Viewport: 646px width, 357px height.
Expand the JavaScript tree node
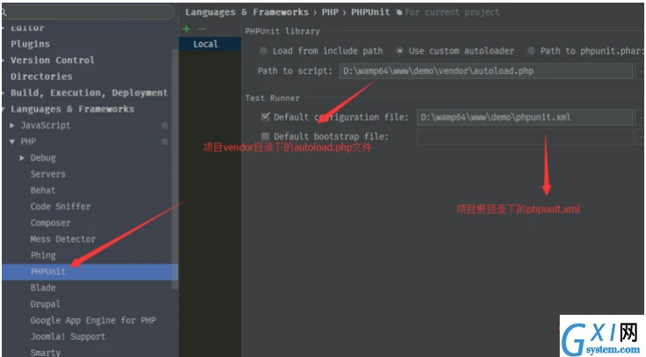coord(12,125)
